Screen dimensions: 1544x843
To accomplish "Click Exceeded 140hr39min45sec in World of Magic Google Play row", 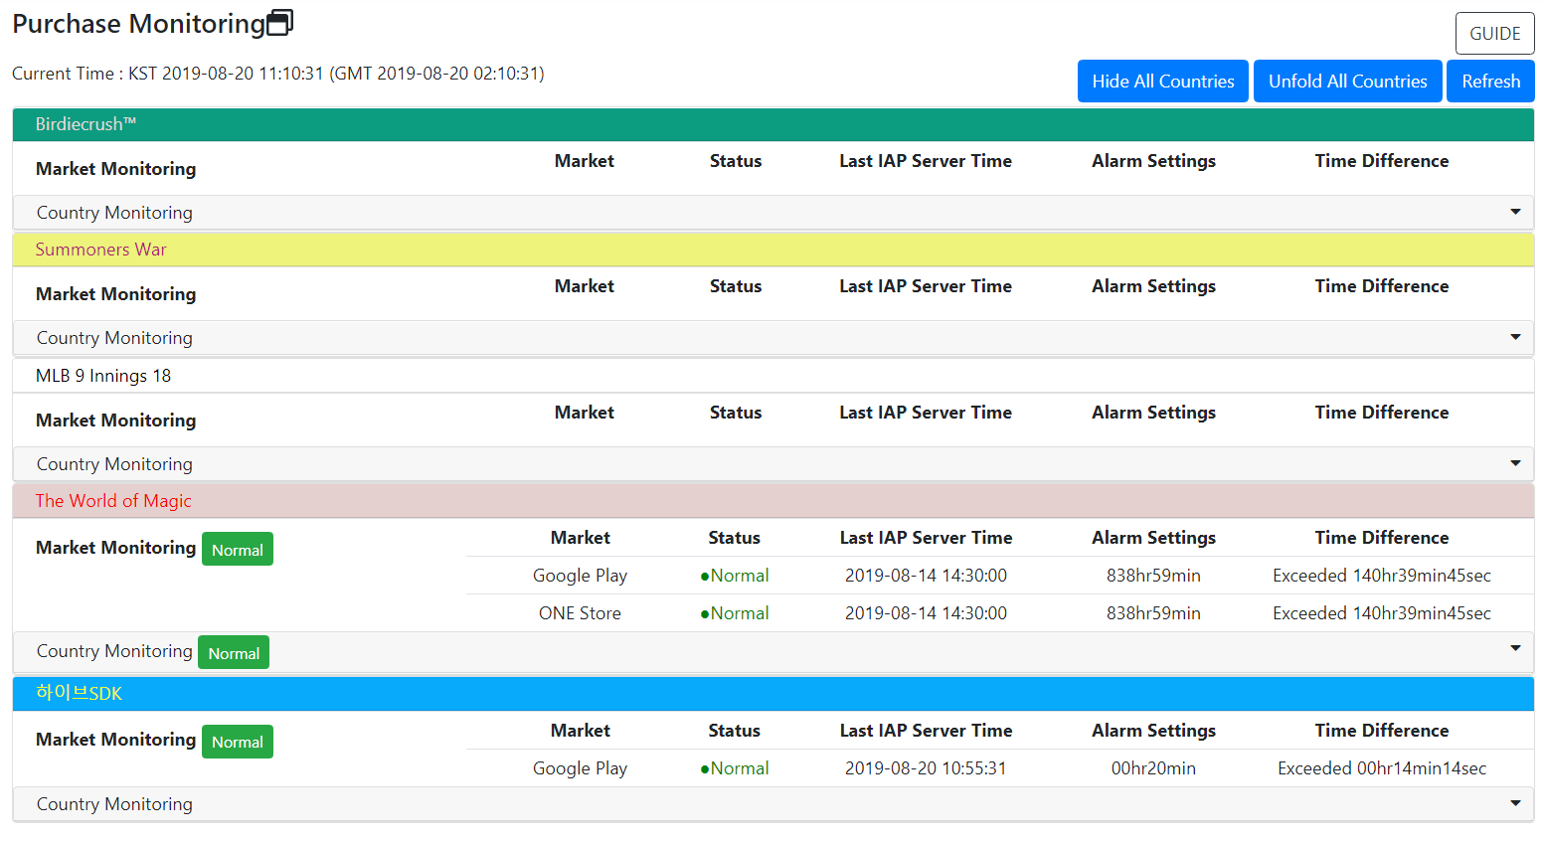I will tap(1382, 576).
